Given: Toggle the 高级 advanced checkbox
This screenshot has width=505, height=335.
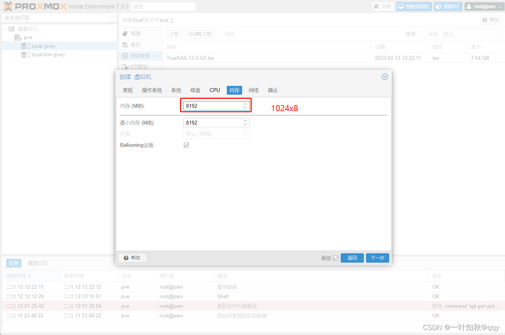Looking at the screenshot, I should pos(336,258).
